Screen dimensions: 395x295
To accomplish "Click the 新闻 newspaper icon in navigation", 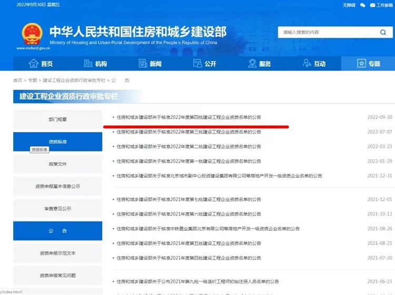I will (x=143, y=64).
